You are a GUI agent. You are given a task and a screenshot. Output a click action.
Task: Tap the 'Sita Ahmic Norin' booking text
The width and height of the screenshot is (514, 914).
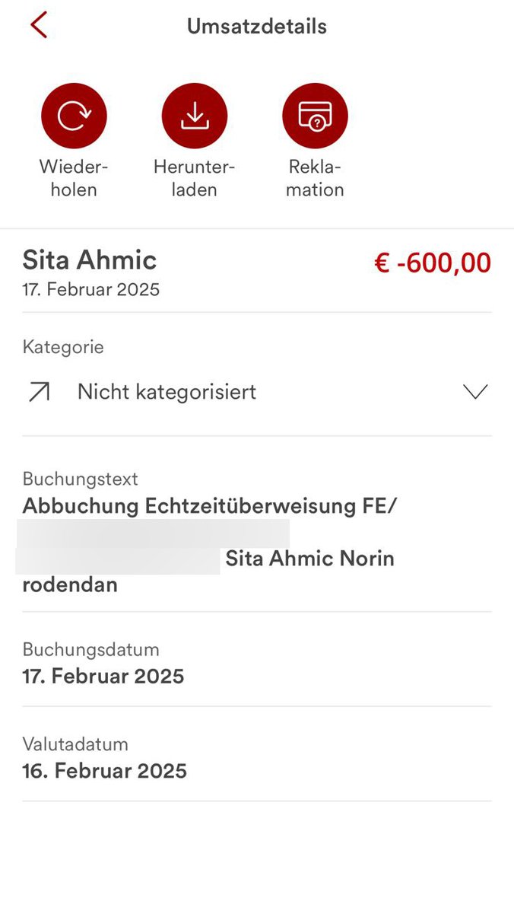[x=309, y=559]
